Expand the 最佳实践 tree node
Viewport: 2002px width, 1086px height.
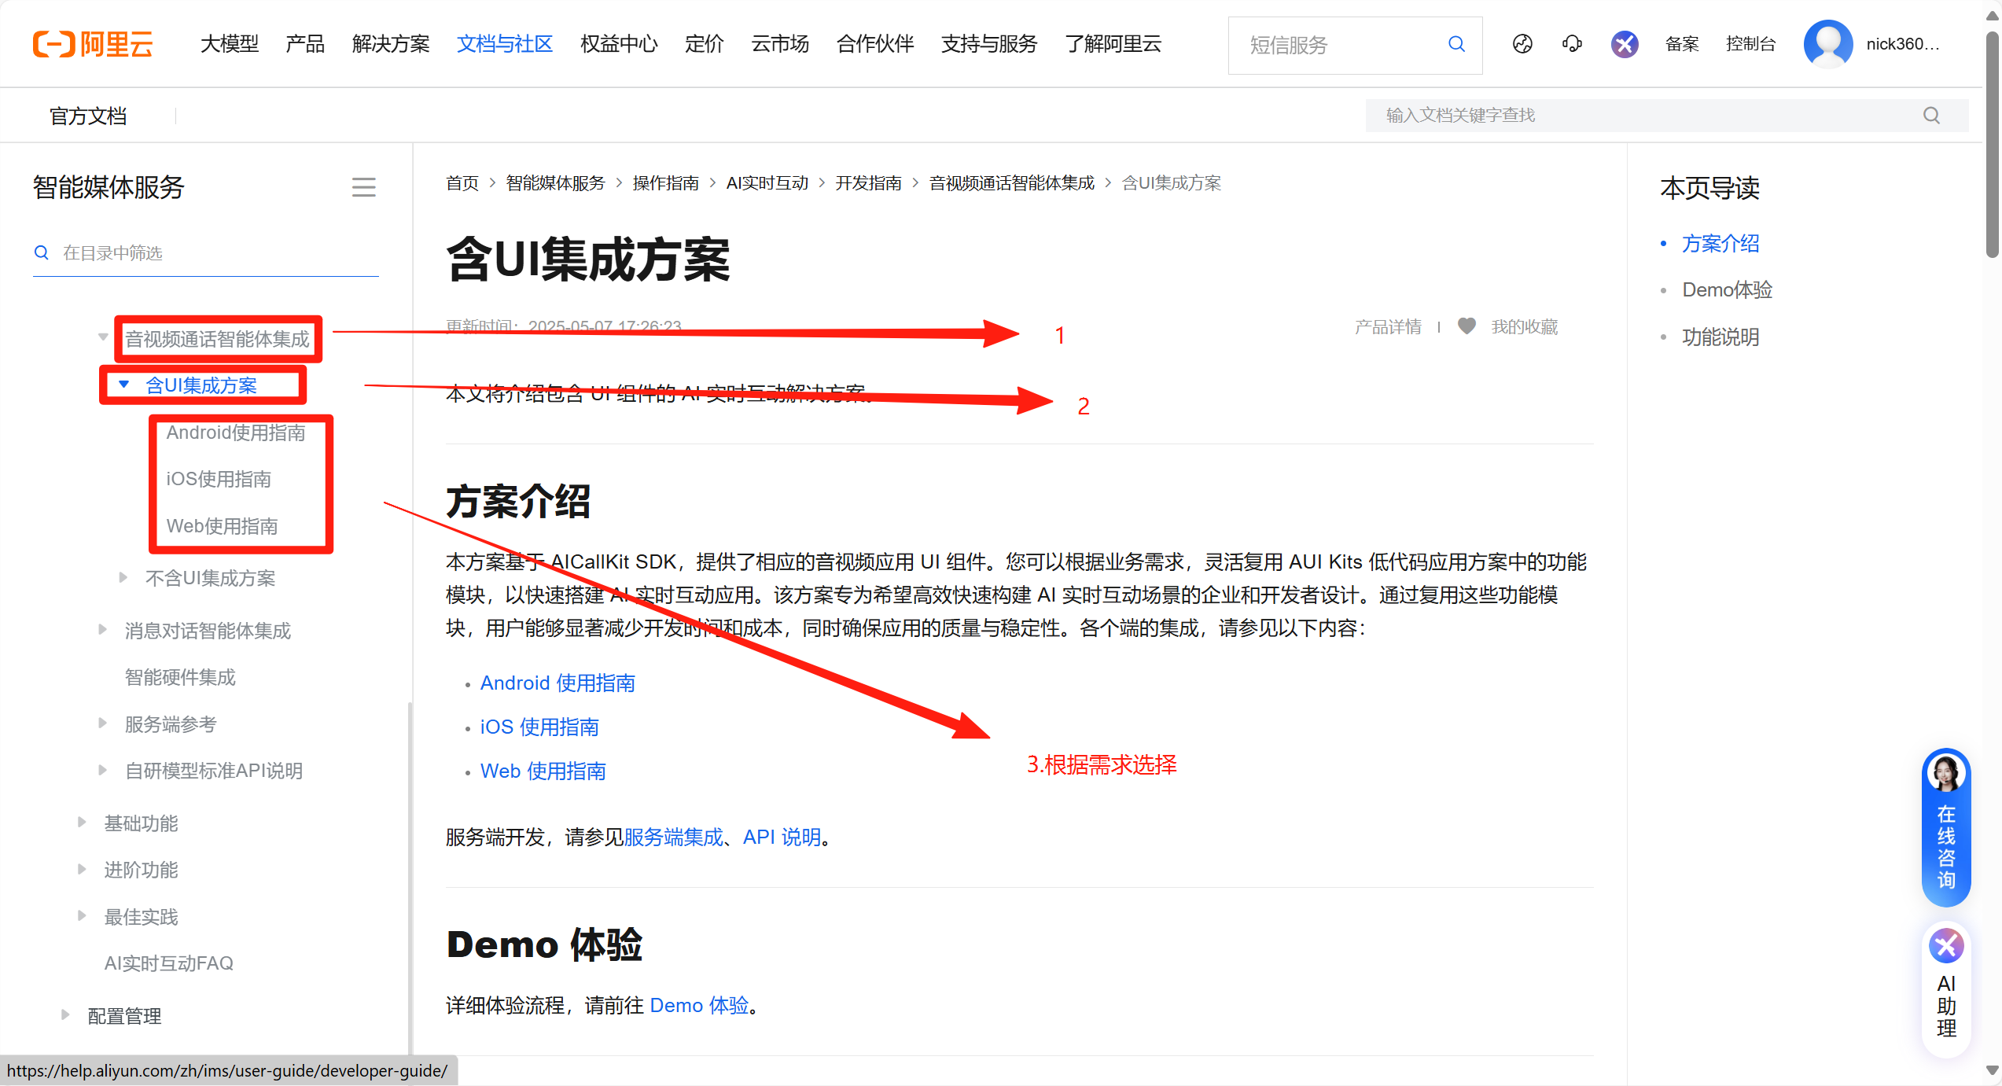point(83,916)
